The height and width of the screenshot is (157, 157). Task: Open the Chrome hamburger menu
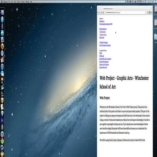pyautogui.click(x=152, y=12)
